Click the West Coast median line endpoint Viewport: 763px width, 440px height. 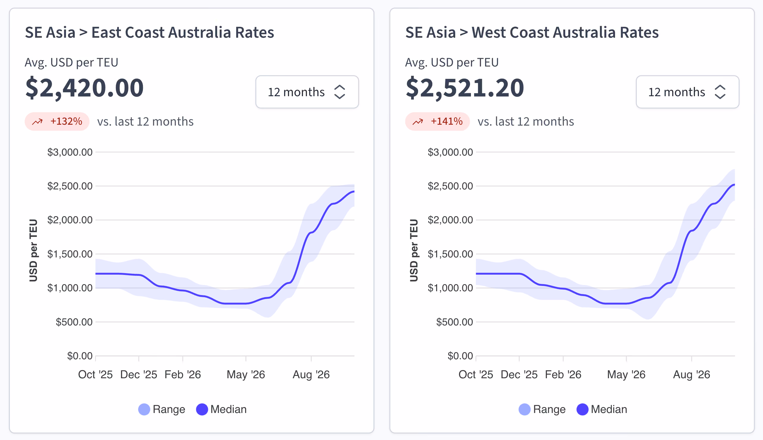click(x=734, y=184)
